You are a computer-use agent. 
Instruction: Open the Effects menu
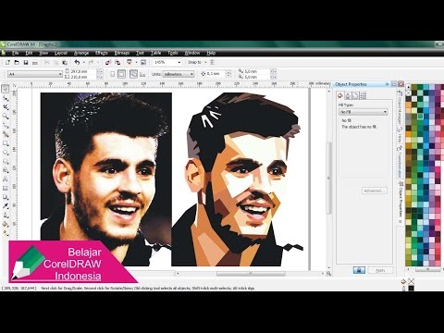102,53
